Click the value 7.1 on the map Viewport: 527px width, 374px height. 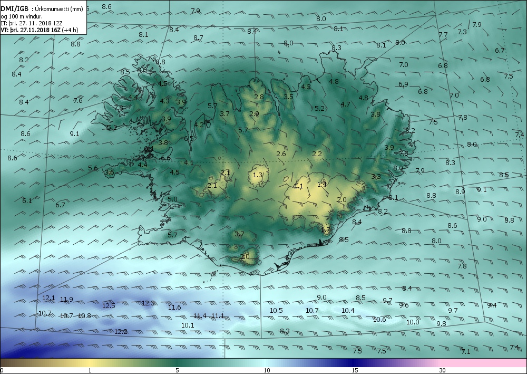(466, 352)
